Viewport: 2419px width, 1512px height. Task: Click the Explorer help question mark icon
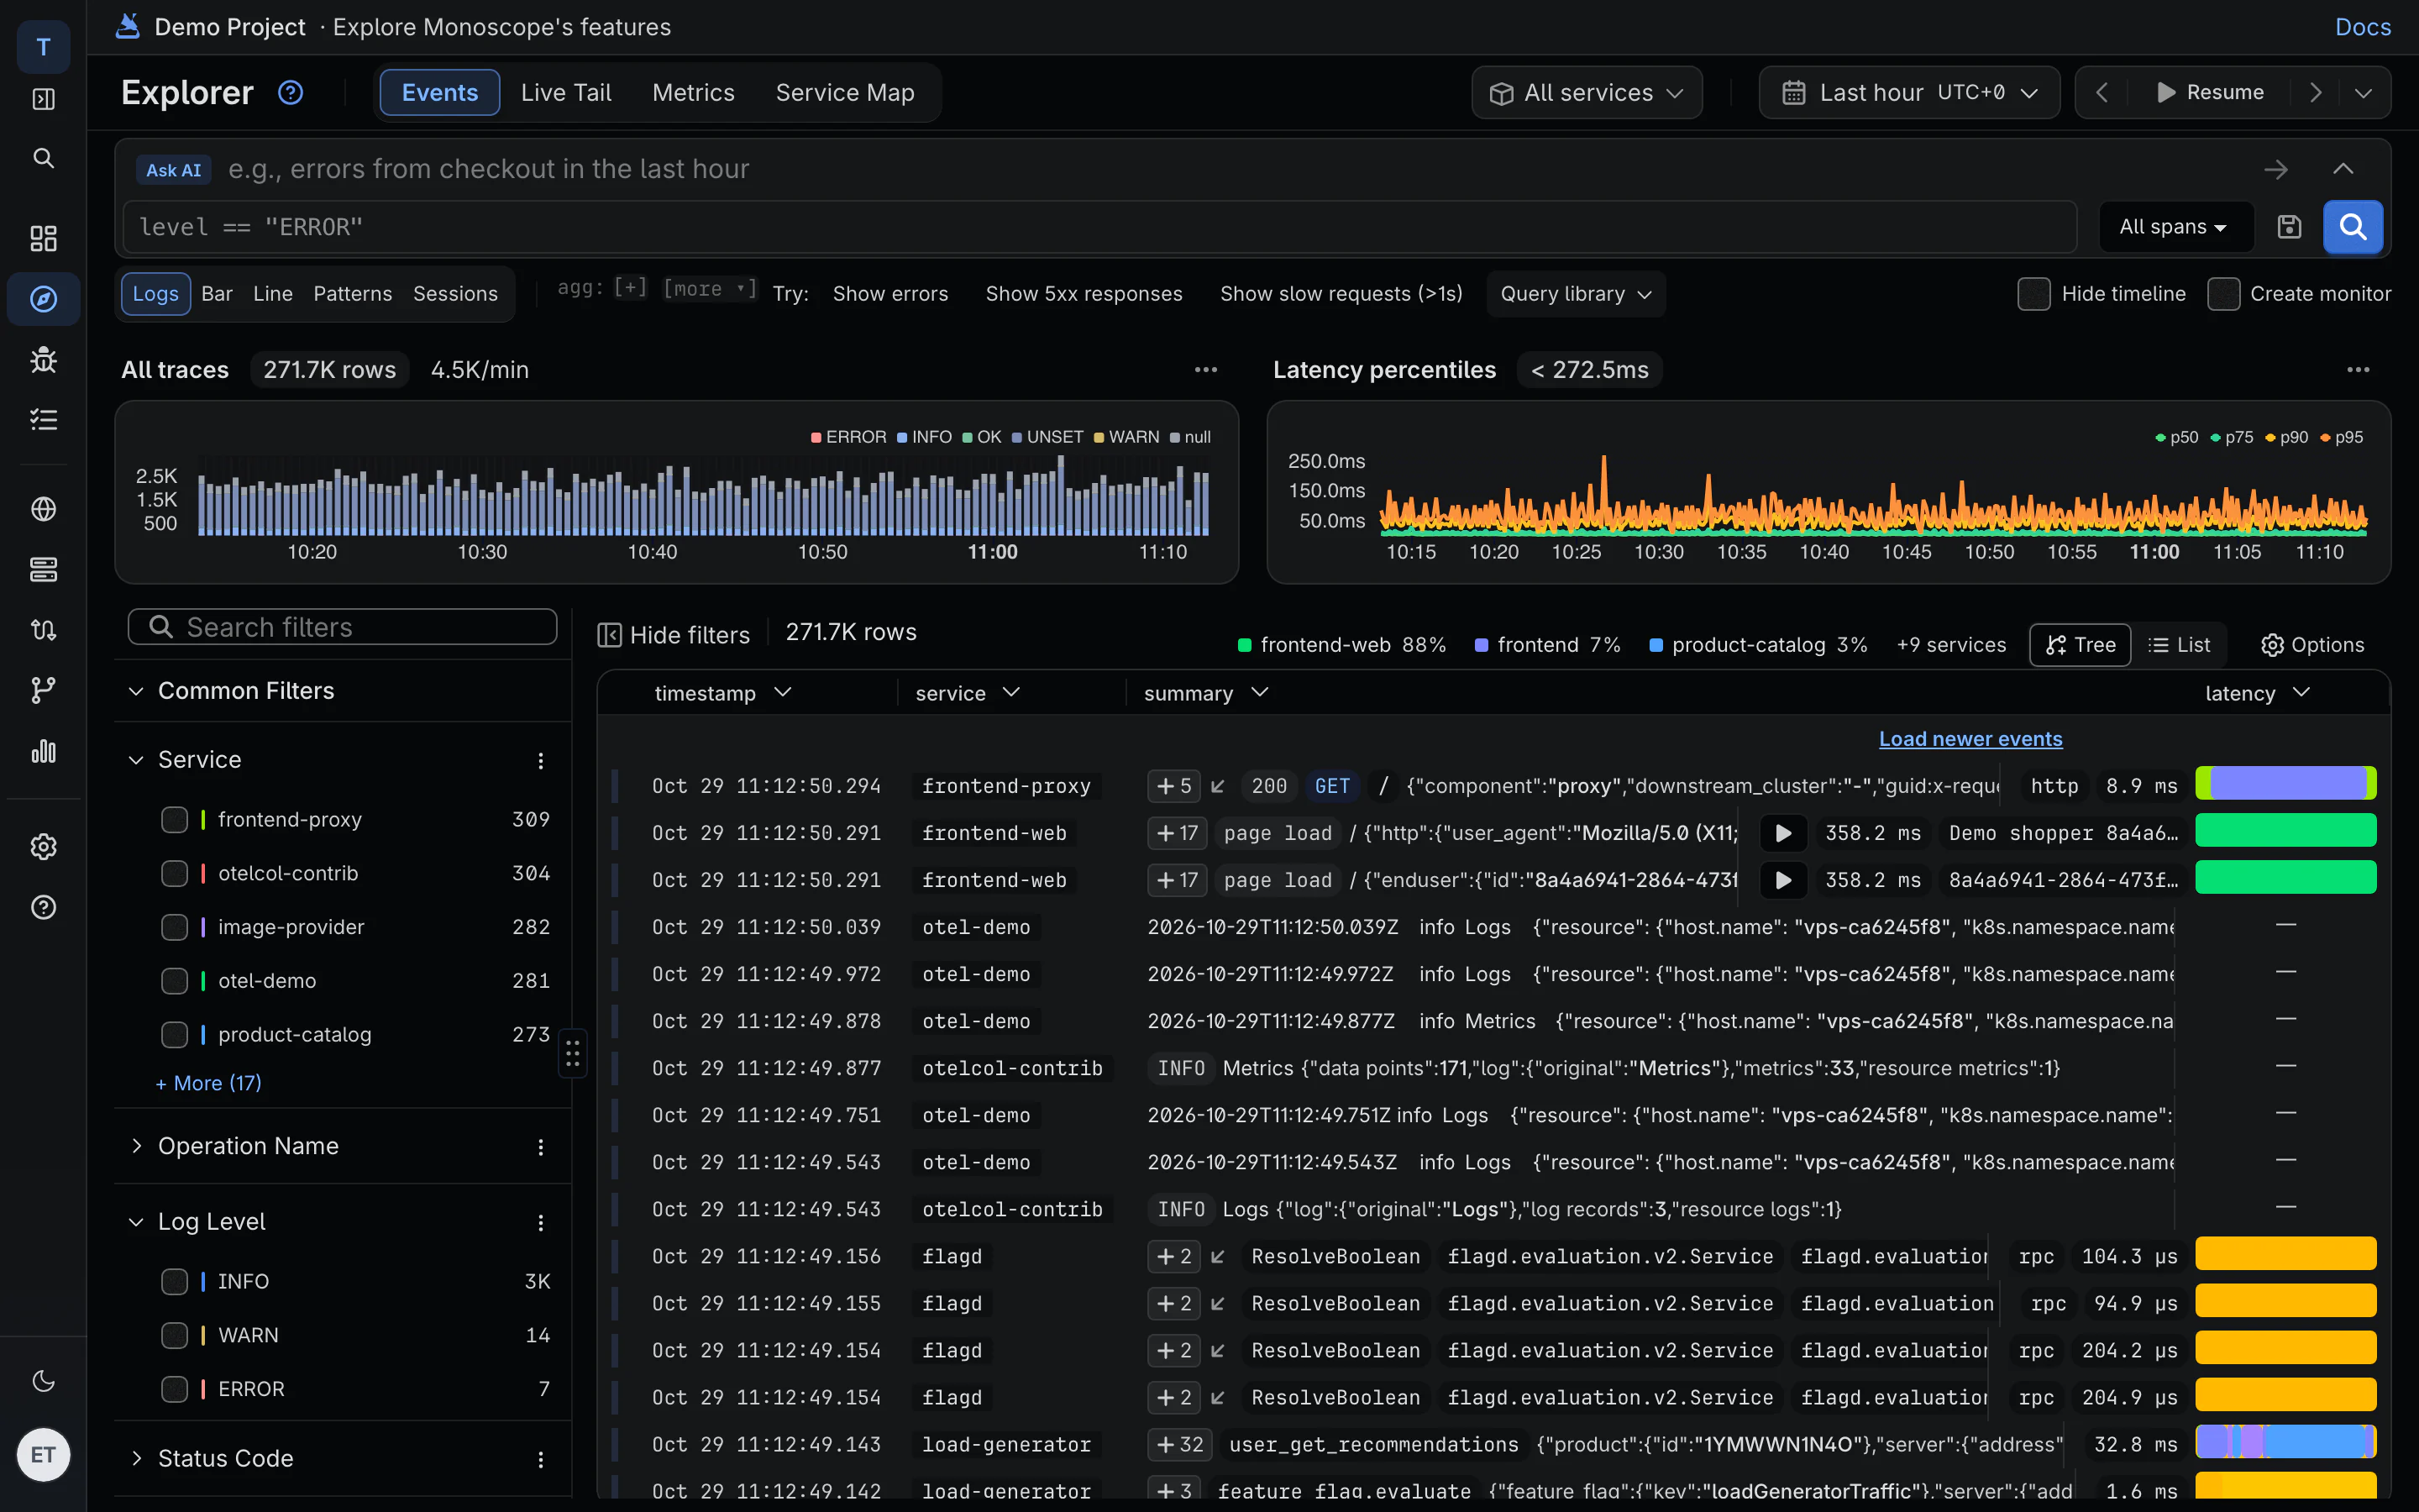coord(290,92)
